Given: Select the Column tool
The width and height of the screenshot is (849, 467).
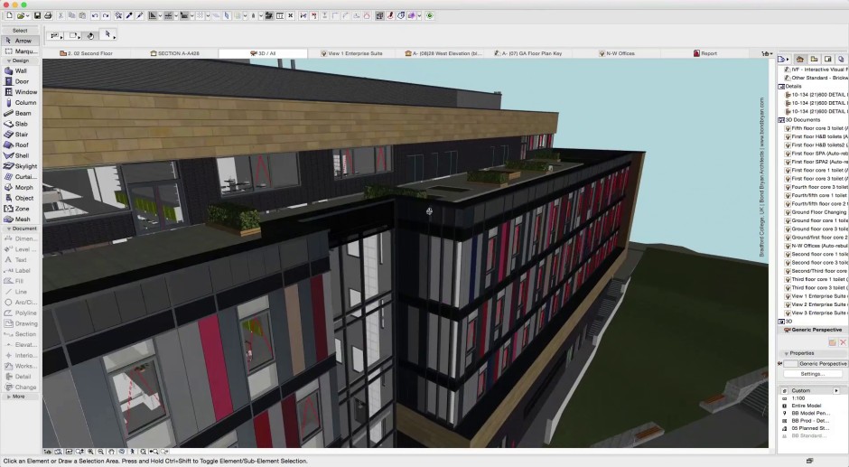Looking at the screenshot, I should point(20,102).
